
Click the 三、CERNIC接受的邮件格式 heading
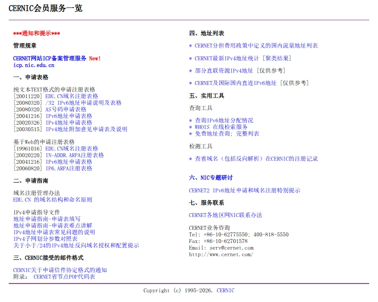pyautogui.click(x=48, y=258)
